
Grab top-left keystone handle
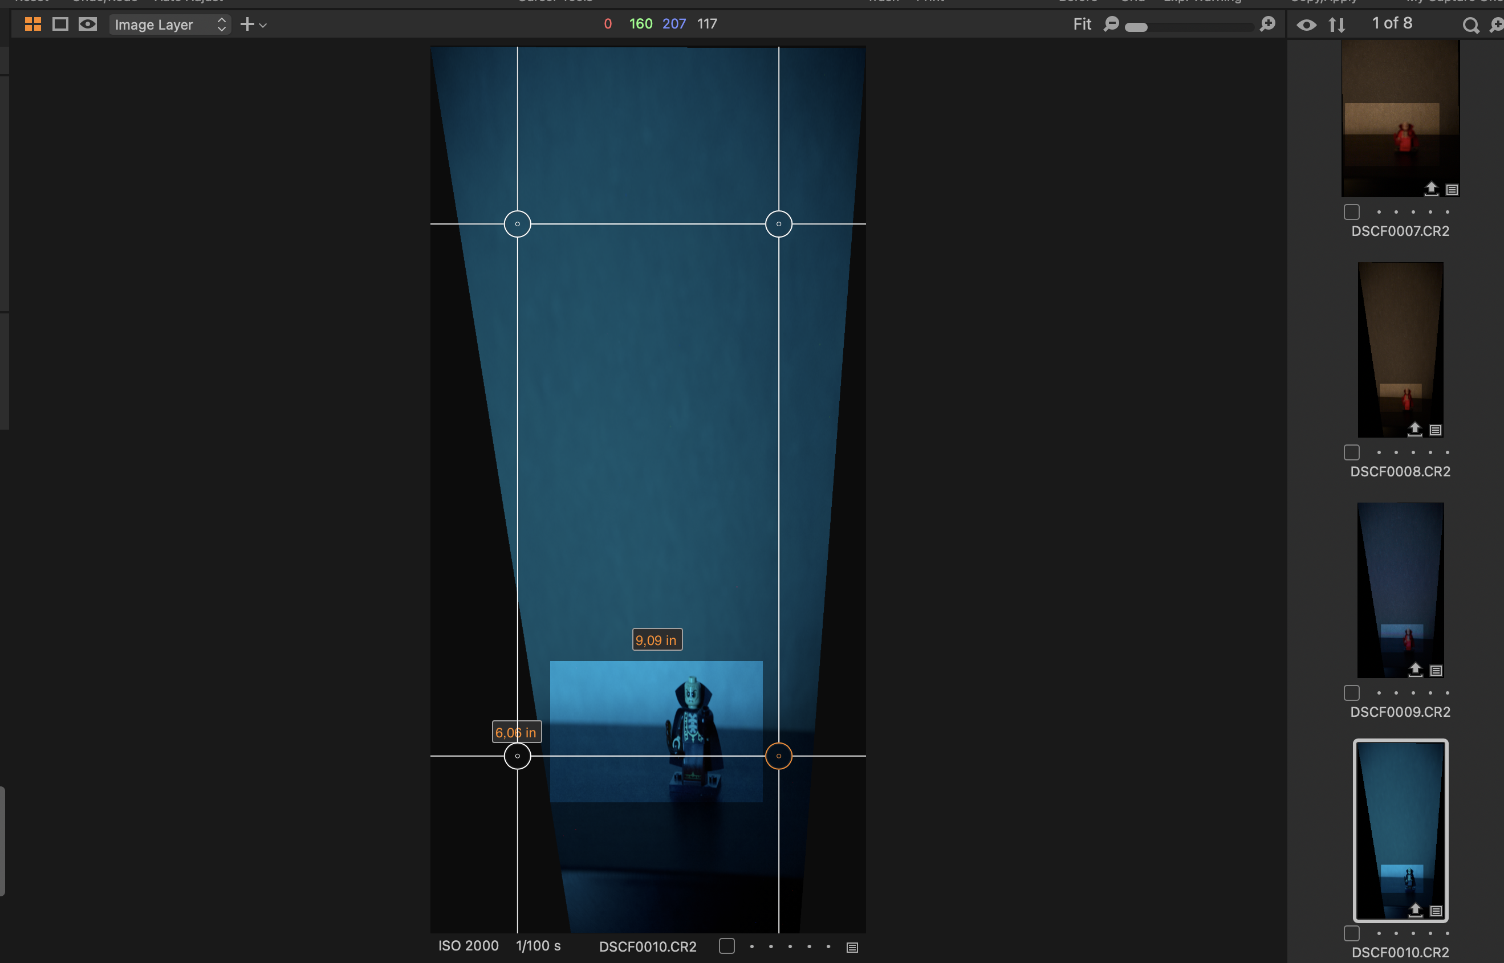517,224
